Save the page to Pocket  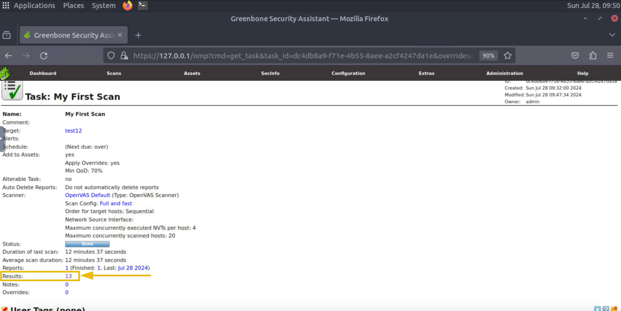pyautogui.click(x=575, y=55)
